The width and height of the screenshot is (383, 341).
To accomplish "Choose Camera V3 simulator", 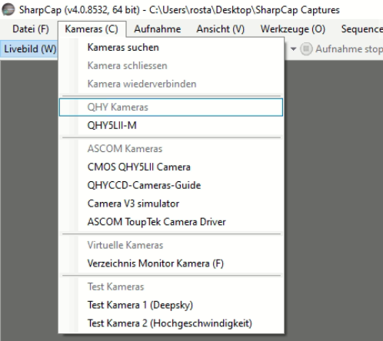I will [171, 204].
